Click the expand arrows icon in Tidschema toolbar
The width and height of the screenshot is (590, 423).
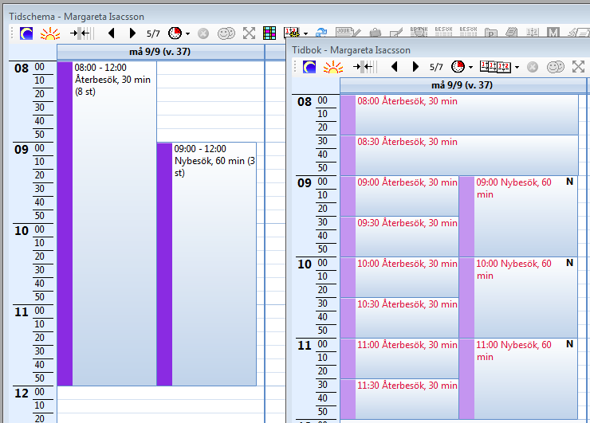249,33
